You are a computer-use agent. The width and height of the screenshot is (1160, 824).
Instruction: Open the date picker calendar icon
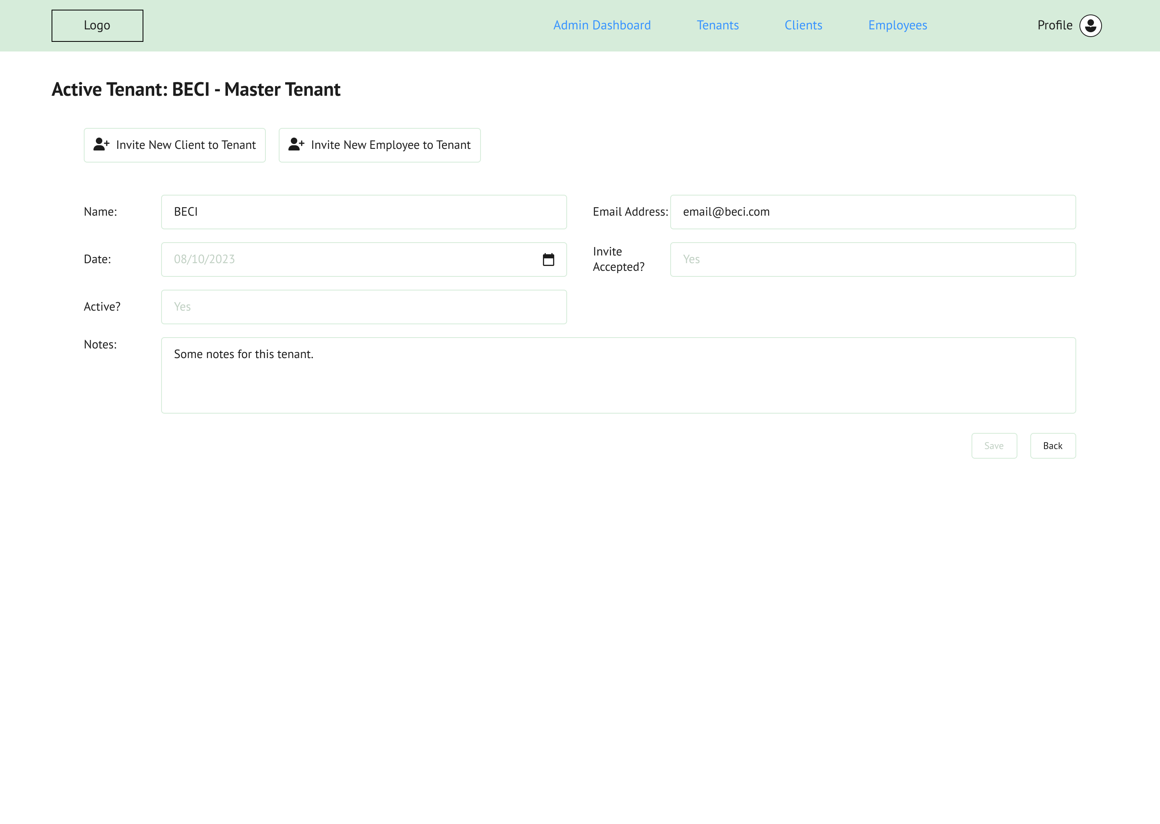(x=548, y=260)
